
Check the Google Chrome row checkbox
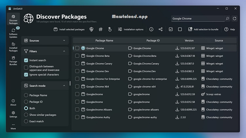point(77,48)
